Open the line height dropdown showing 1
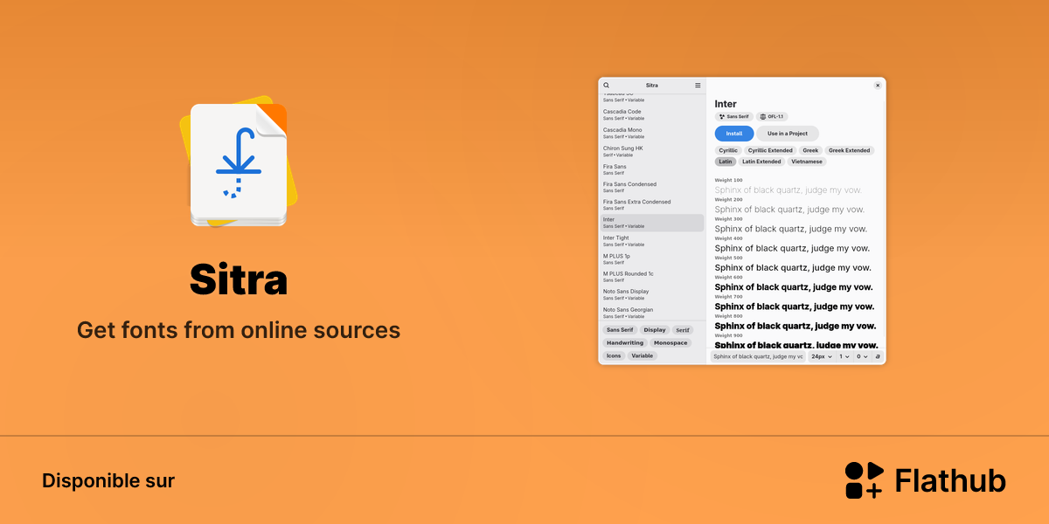The width and height of the screenshot is (1049, 524). pyautogui.click(x=844, y=356)
